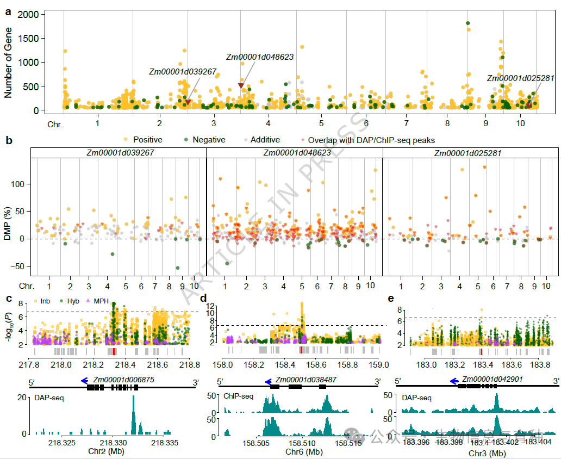Click the 'Additive' legend text

click(x=265, y=140)
